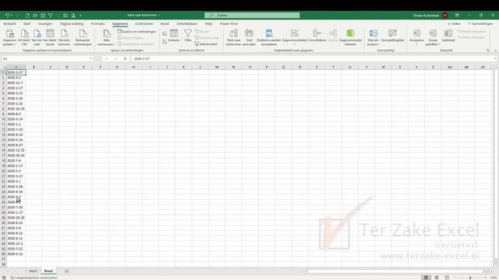Open Groep opheffen dropdown
The width and height of the screenshot is (499, 280).
click(x=433, y=37)
